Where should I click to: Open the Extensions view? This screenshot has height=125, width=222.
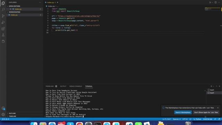coord(3,28)
